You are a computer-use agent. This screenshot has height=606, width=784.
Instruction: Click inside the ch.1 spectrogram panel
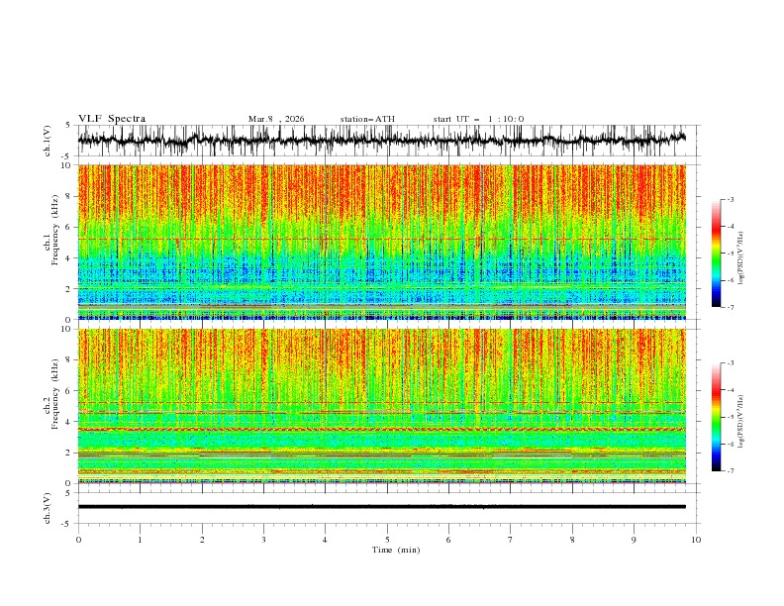coord(381,242)
